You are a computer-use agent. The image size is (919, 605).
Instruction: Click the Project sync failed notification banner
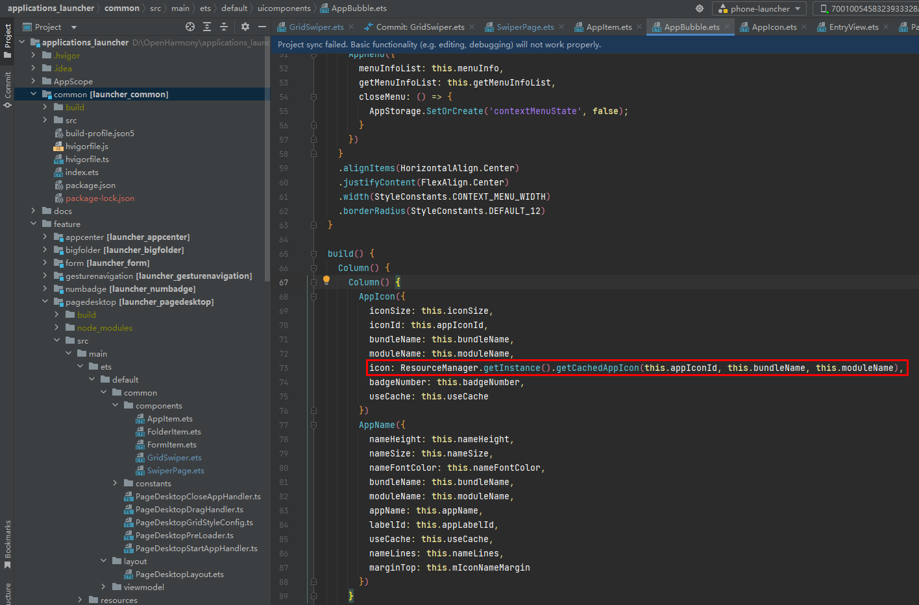tap(595, 45)
